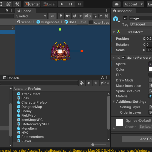152x152 pixels.
Task: Open the grid settings dropdown arrow
Action: [x=101, y=16]
